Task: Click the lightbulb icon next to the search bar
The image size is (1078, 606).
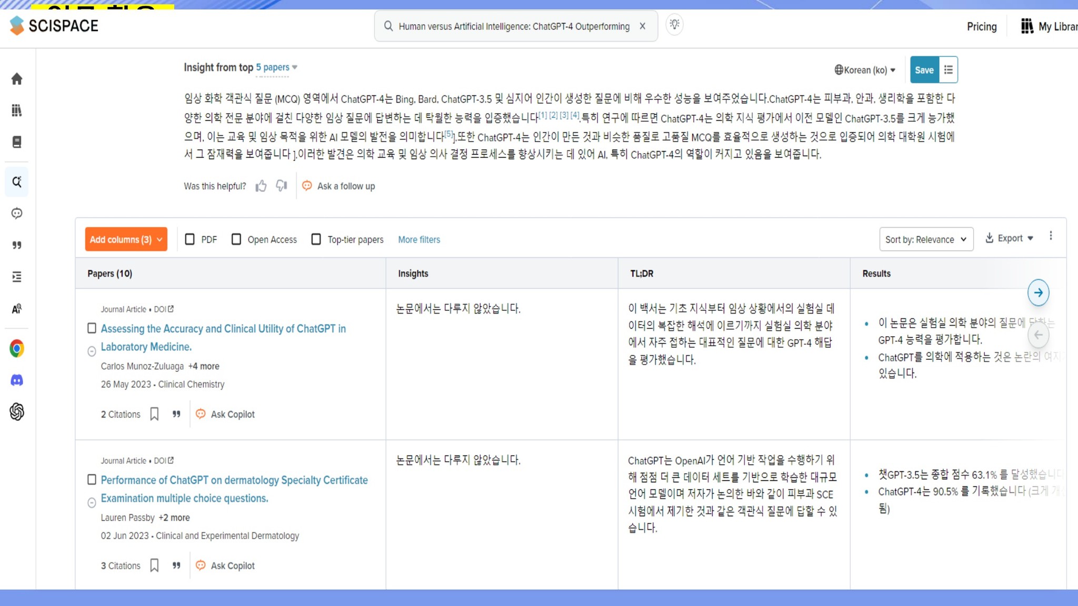Action: tap(674, 25)
